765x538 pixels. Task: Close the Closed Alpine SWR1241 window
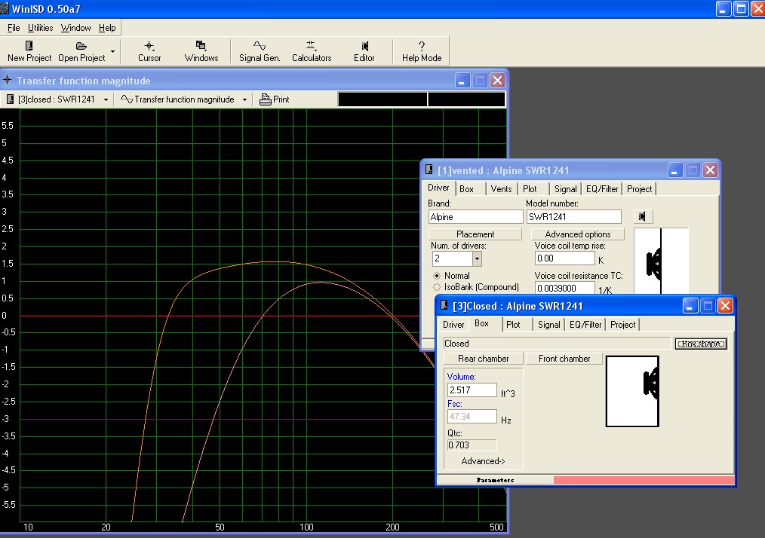(726, 306)
